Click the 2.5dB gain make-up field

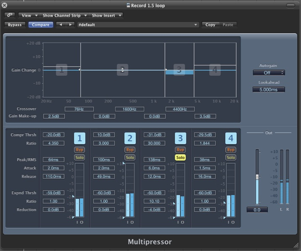(x=54, y=116)
